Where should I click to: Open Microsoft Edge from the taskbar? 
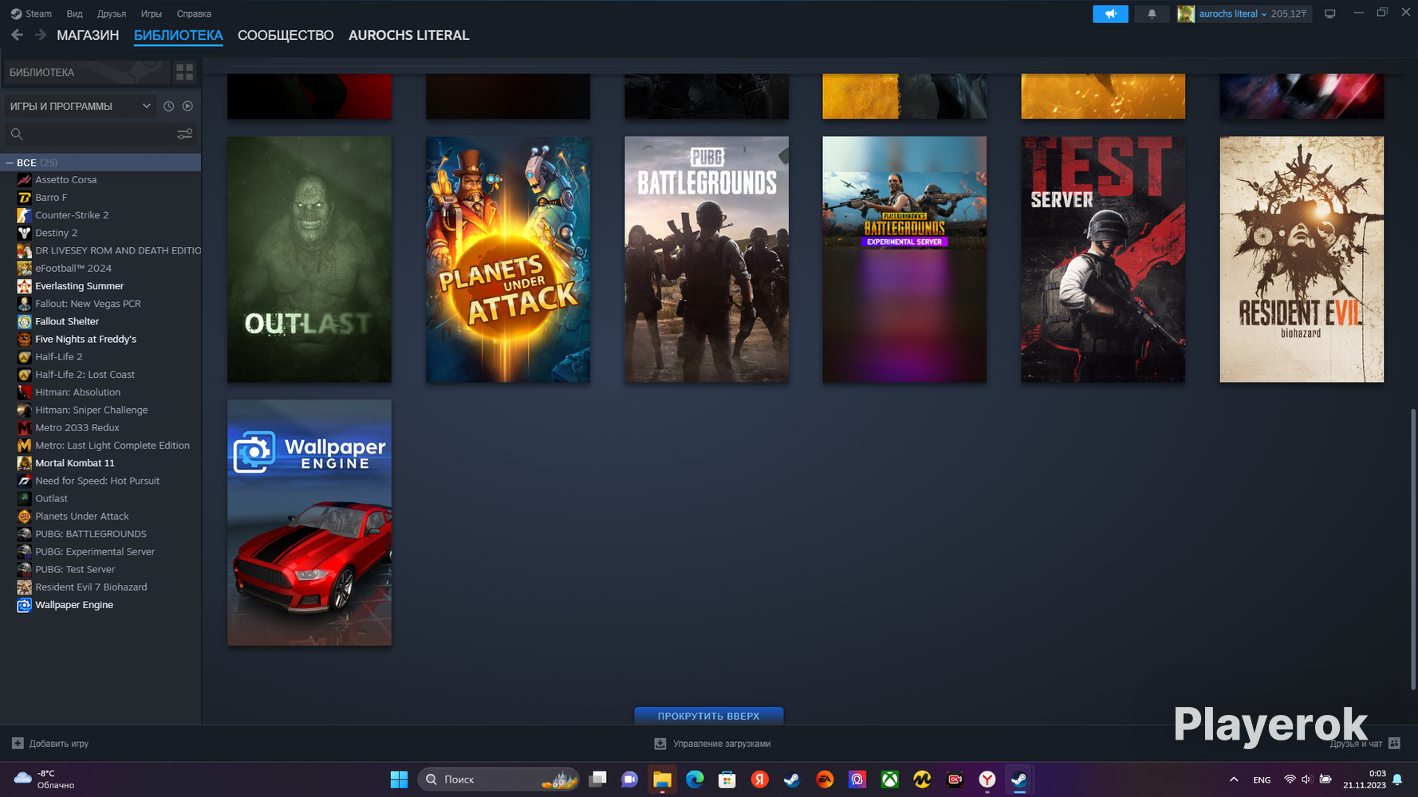[695, 779]
